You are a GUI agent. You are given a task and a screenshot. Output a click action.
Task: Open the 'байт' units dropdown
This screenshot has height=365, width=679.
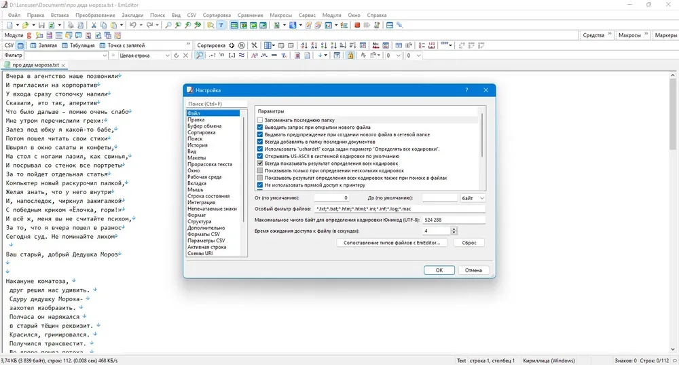coord(473,198)
